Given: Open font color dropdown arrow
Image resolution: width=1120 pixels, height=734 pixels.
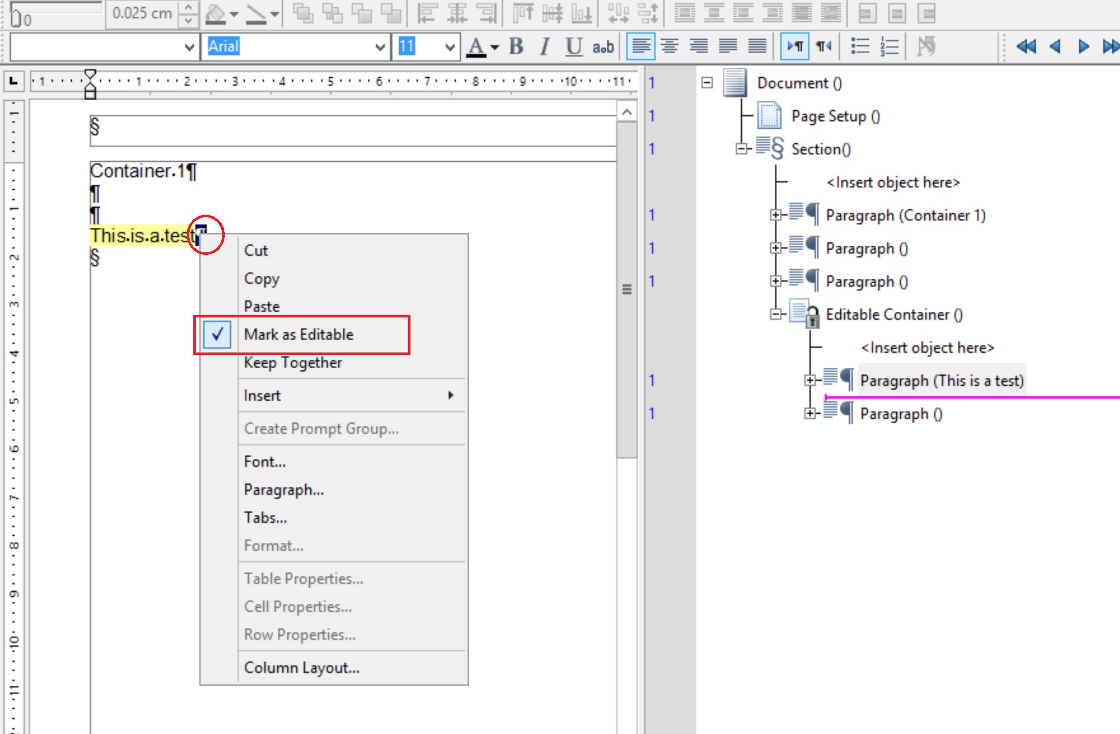Looking at the screenshot, I should point(495,47).
